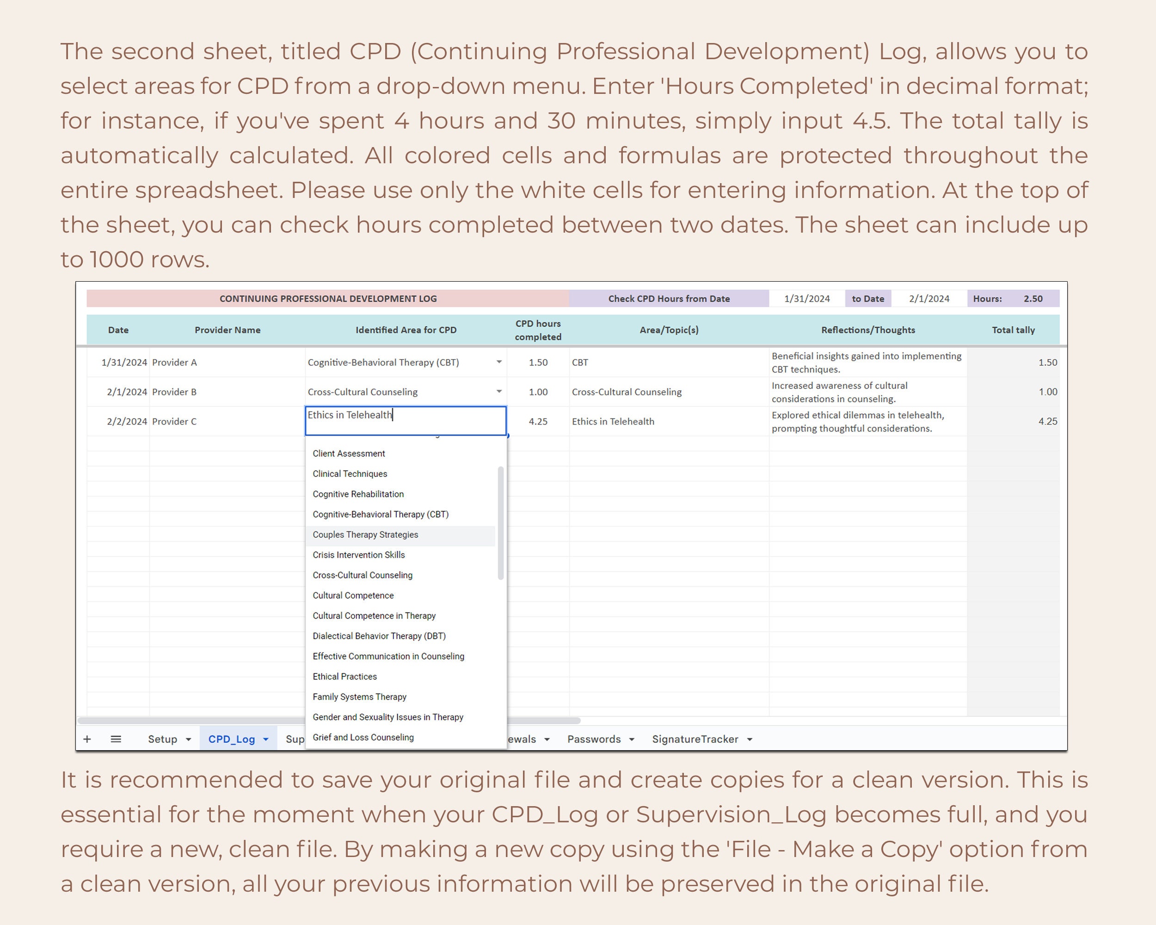Open the Setup tab dropdown arrow
The image size is (1156, 925).
189,739
